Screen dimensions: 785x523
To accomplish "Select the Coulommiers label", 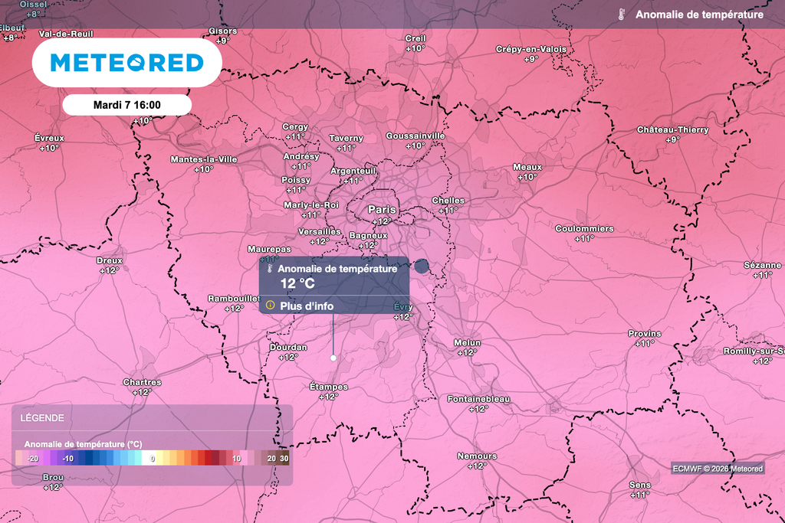I will tap(584, 228).
